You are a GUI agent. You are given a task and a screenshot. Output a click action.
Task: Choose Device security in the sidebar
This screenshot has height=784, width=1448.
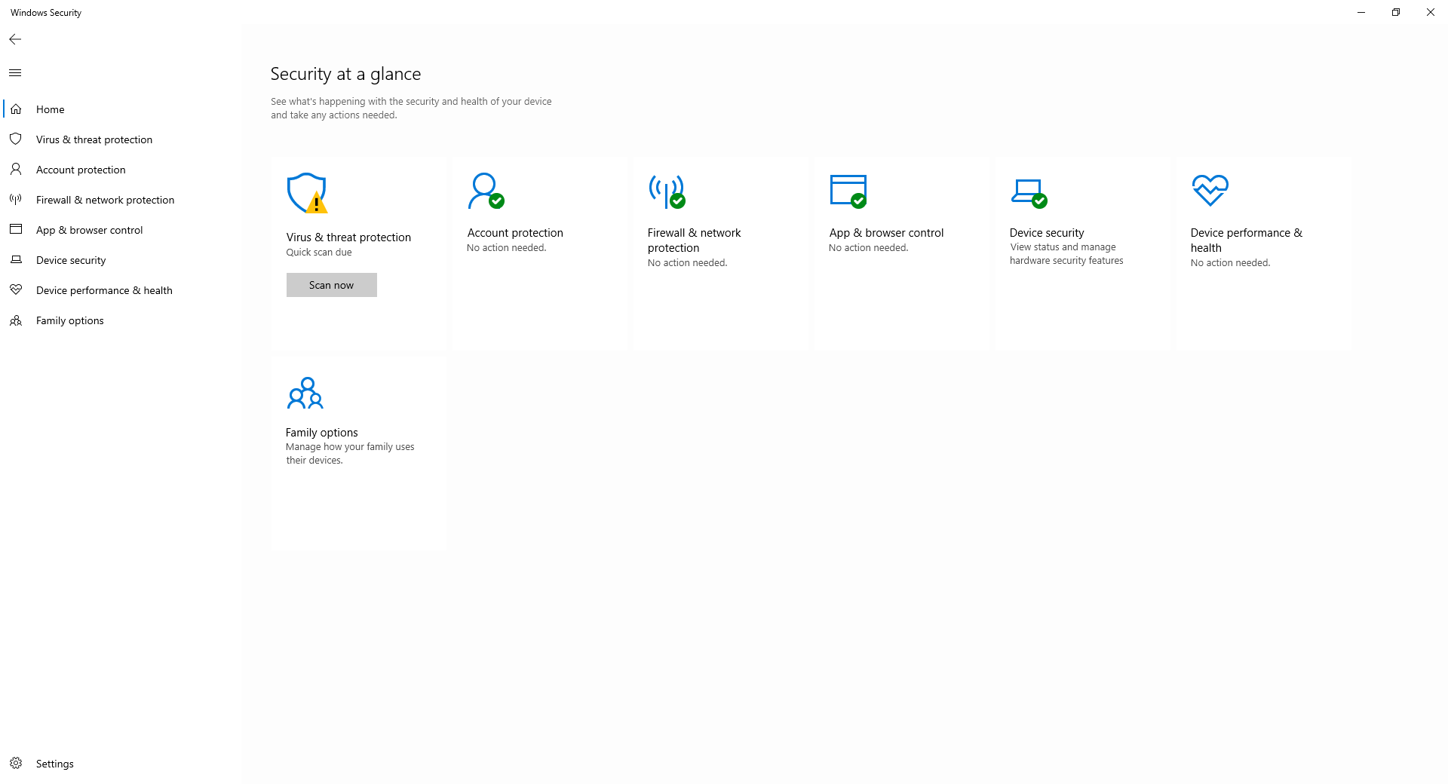(71, 260)
